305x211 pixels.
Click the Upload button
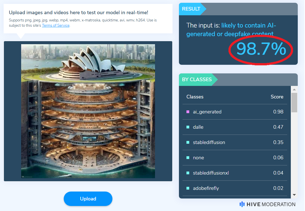pos(88,198)
